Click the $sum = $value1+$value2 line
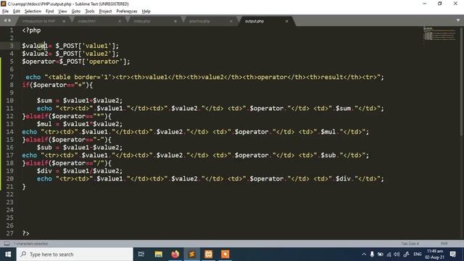The width and height of the screenshot is (464, 261). [x=79, y=100]
